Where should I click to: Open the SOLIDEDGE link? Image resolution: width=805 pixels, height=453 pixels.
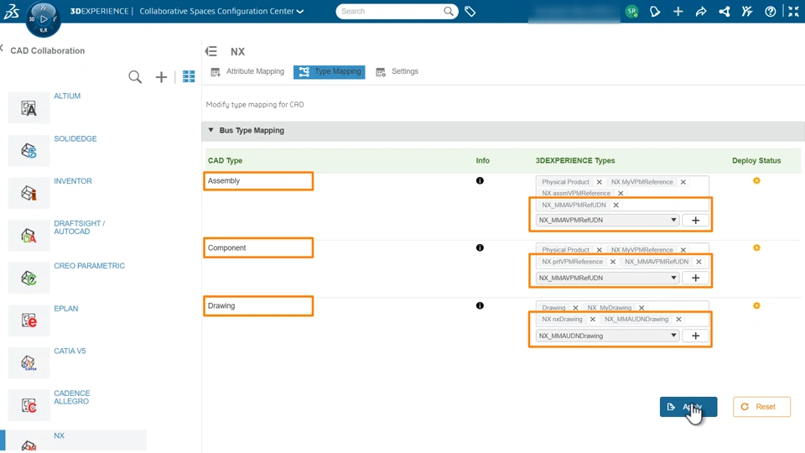(x=75, y=138)
